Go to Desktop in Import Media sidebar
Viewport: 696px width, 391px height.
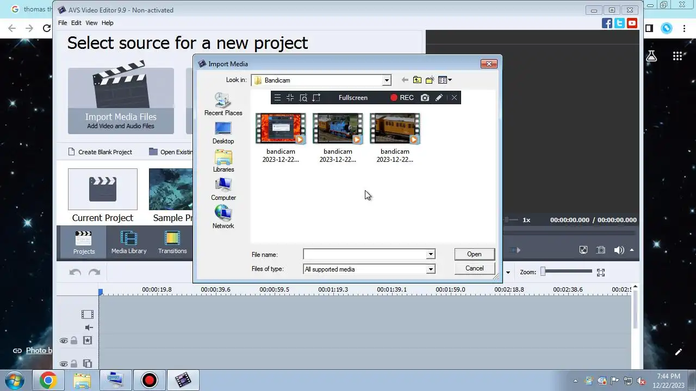click(223, 133)
